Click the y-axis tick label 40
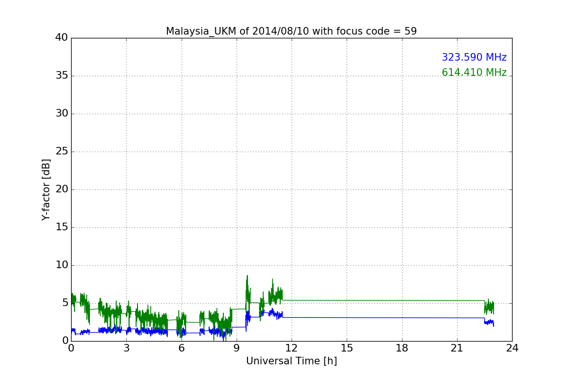This screenshot has height=379, width=569. (x=62, y=38)
